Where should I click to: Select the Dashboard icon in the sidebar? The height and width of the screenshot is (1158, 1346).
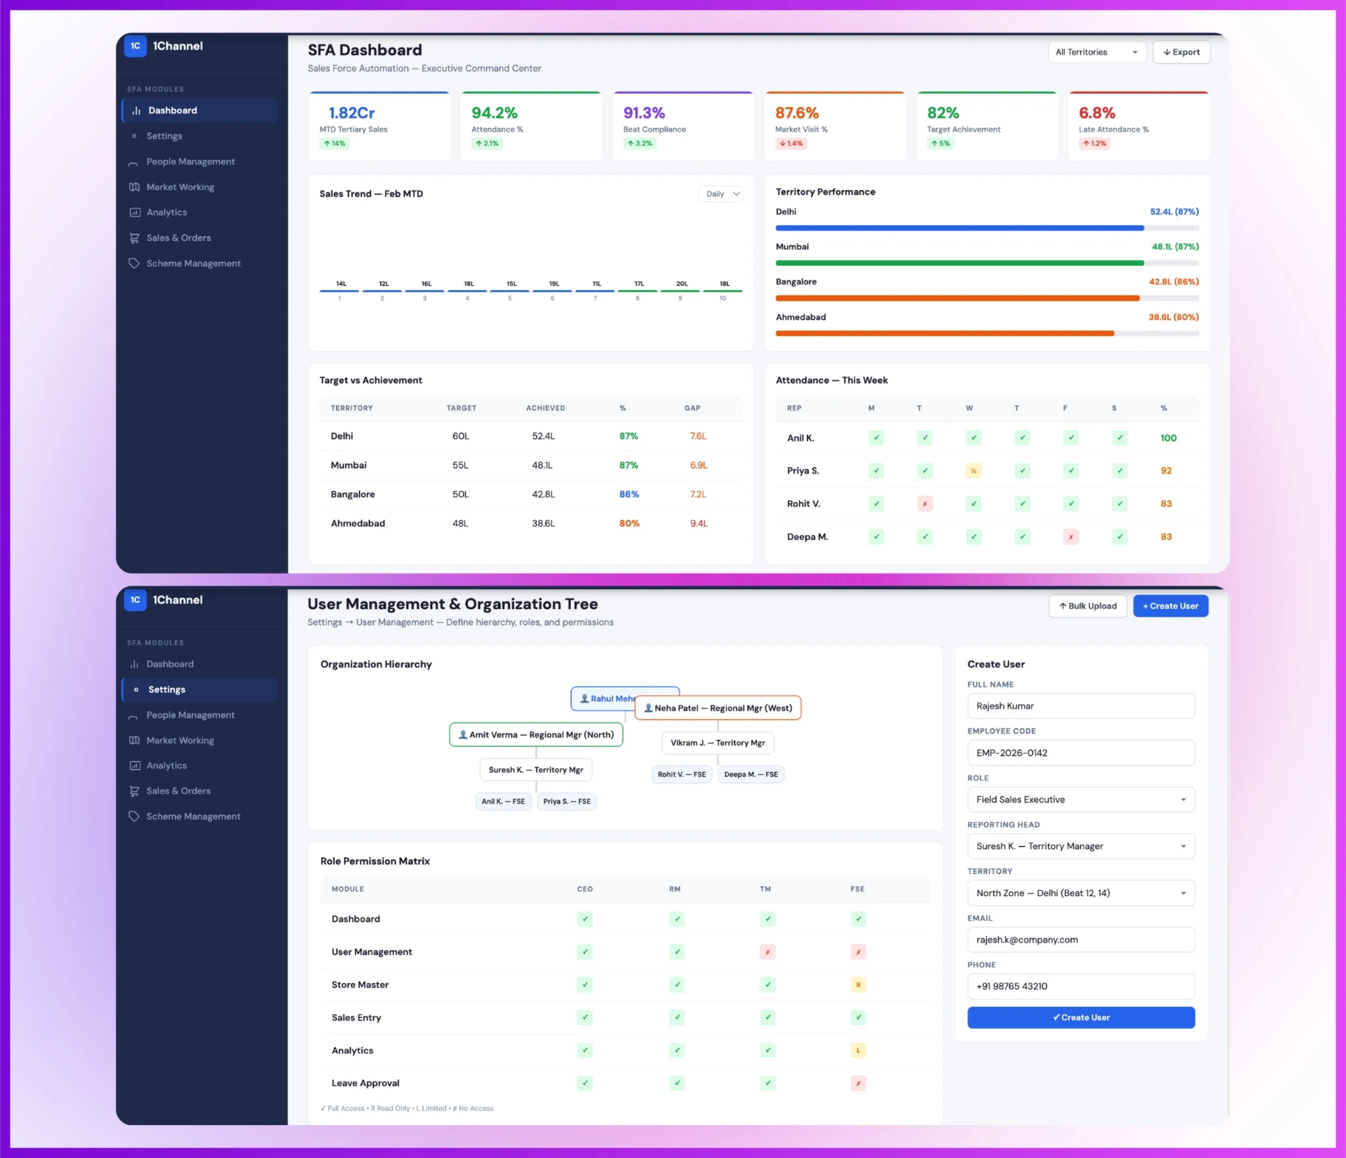(x=135, y=110)
